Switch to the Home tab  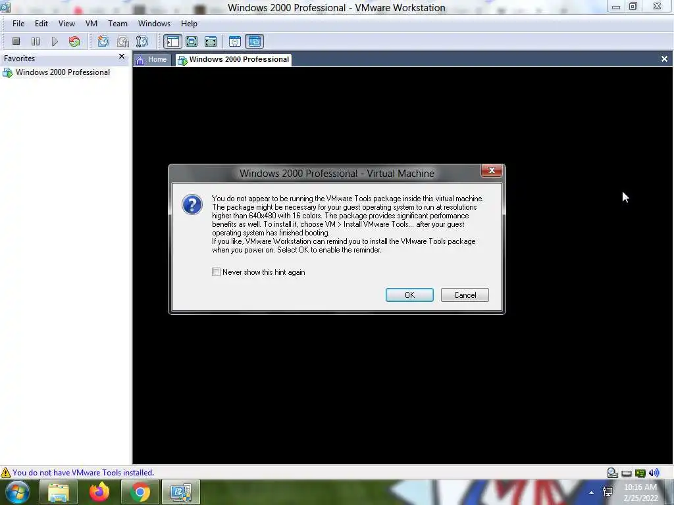(x=152, y=60)
